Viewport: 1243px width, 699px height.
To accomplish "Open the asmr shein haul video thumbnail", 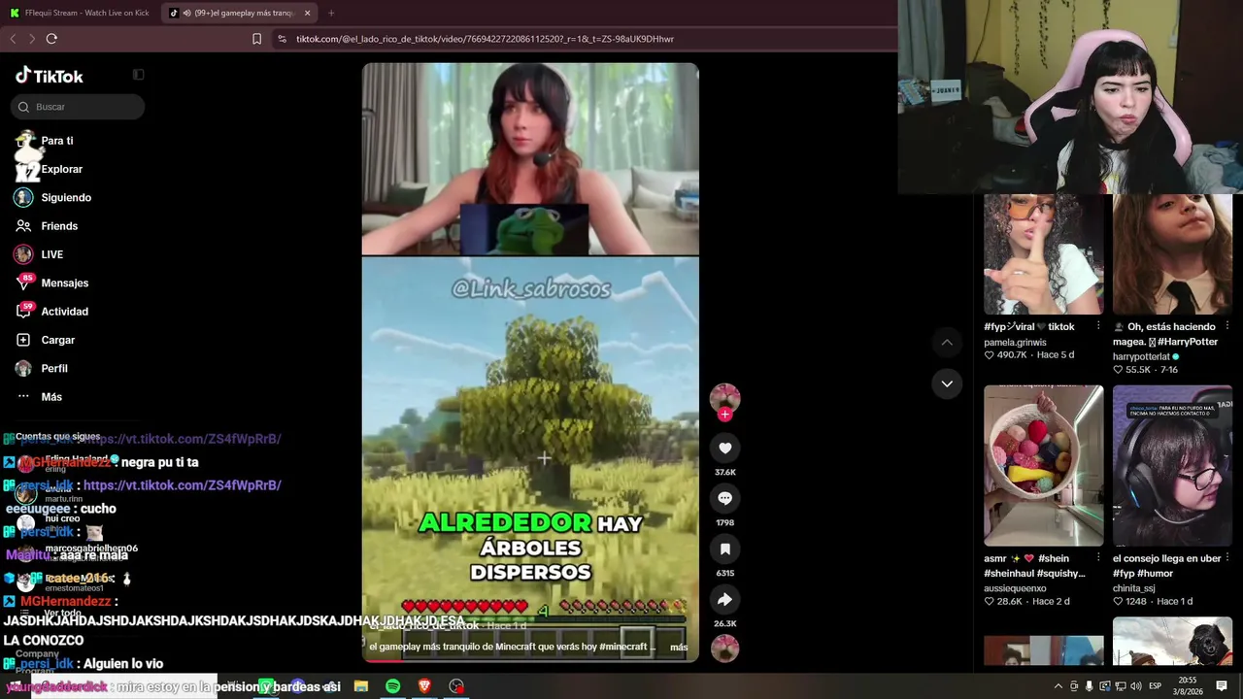I will pyautogui.click(x=1043, y=466).
